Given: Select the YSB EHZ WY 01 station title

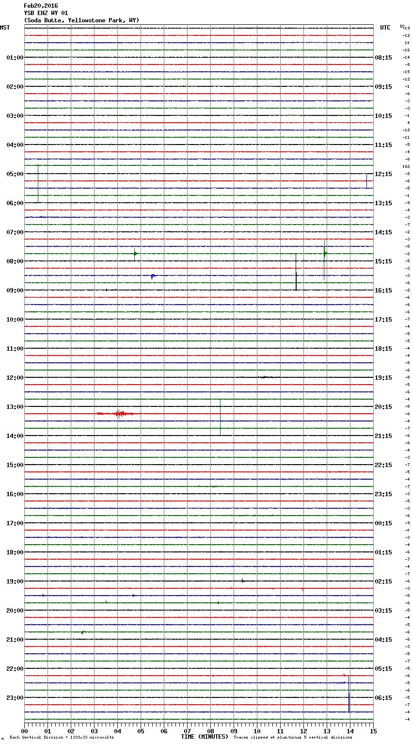Looking at the screenshot, I should point(46,13).
